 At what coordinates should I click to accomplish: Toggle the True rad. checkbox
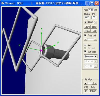85,35
